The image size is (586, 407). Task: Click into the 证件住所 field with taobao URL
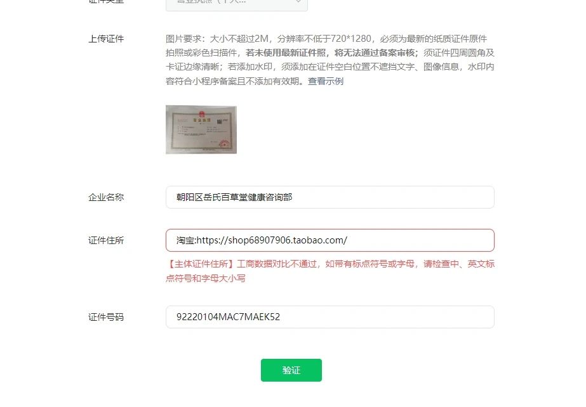(x=330, y=240)
